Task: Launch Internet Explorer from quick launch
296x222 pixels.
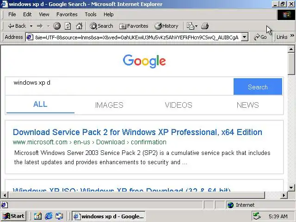Action: point(49,216)
